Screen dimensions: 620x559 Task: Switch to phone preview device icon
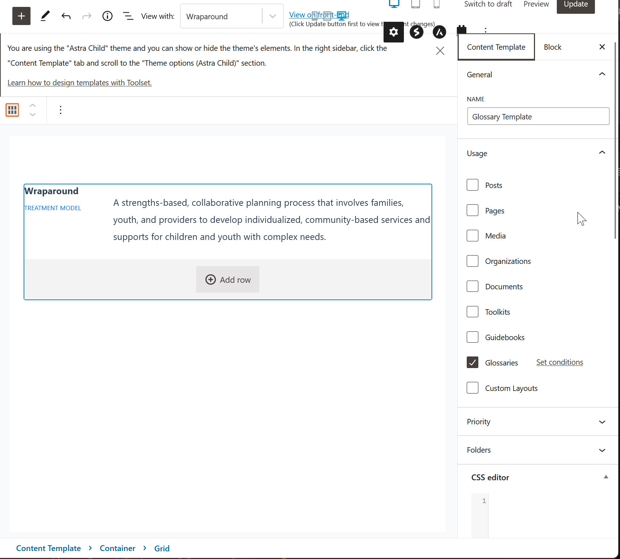coord(437,4)
